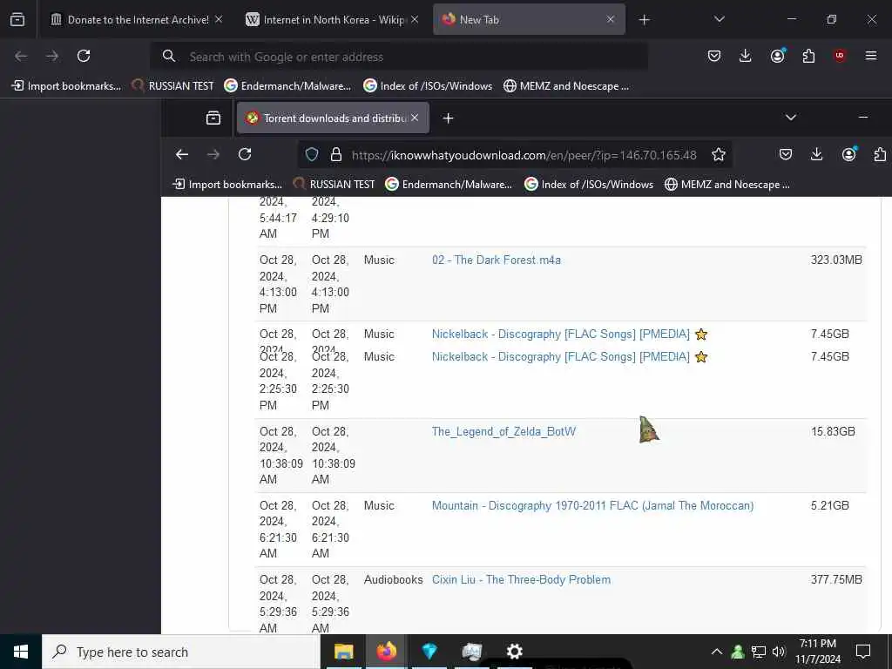Open Import bookmarks in the outer bookmarks bar
The image size is (892, 669).
pos(66,86)
